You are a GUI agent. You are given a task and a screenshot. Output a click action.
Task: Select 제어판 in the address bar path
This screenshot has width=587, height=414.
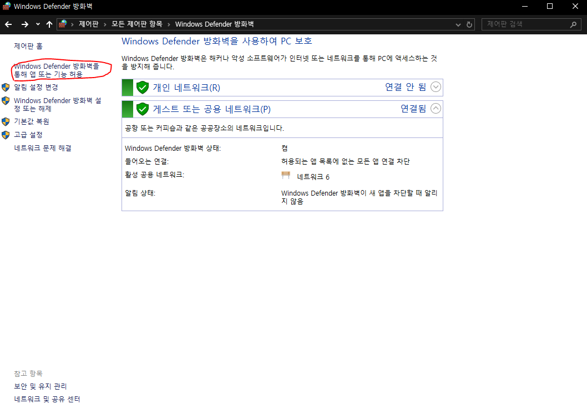pyautogui.click(x=89, y=24)
